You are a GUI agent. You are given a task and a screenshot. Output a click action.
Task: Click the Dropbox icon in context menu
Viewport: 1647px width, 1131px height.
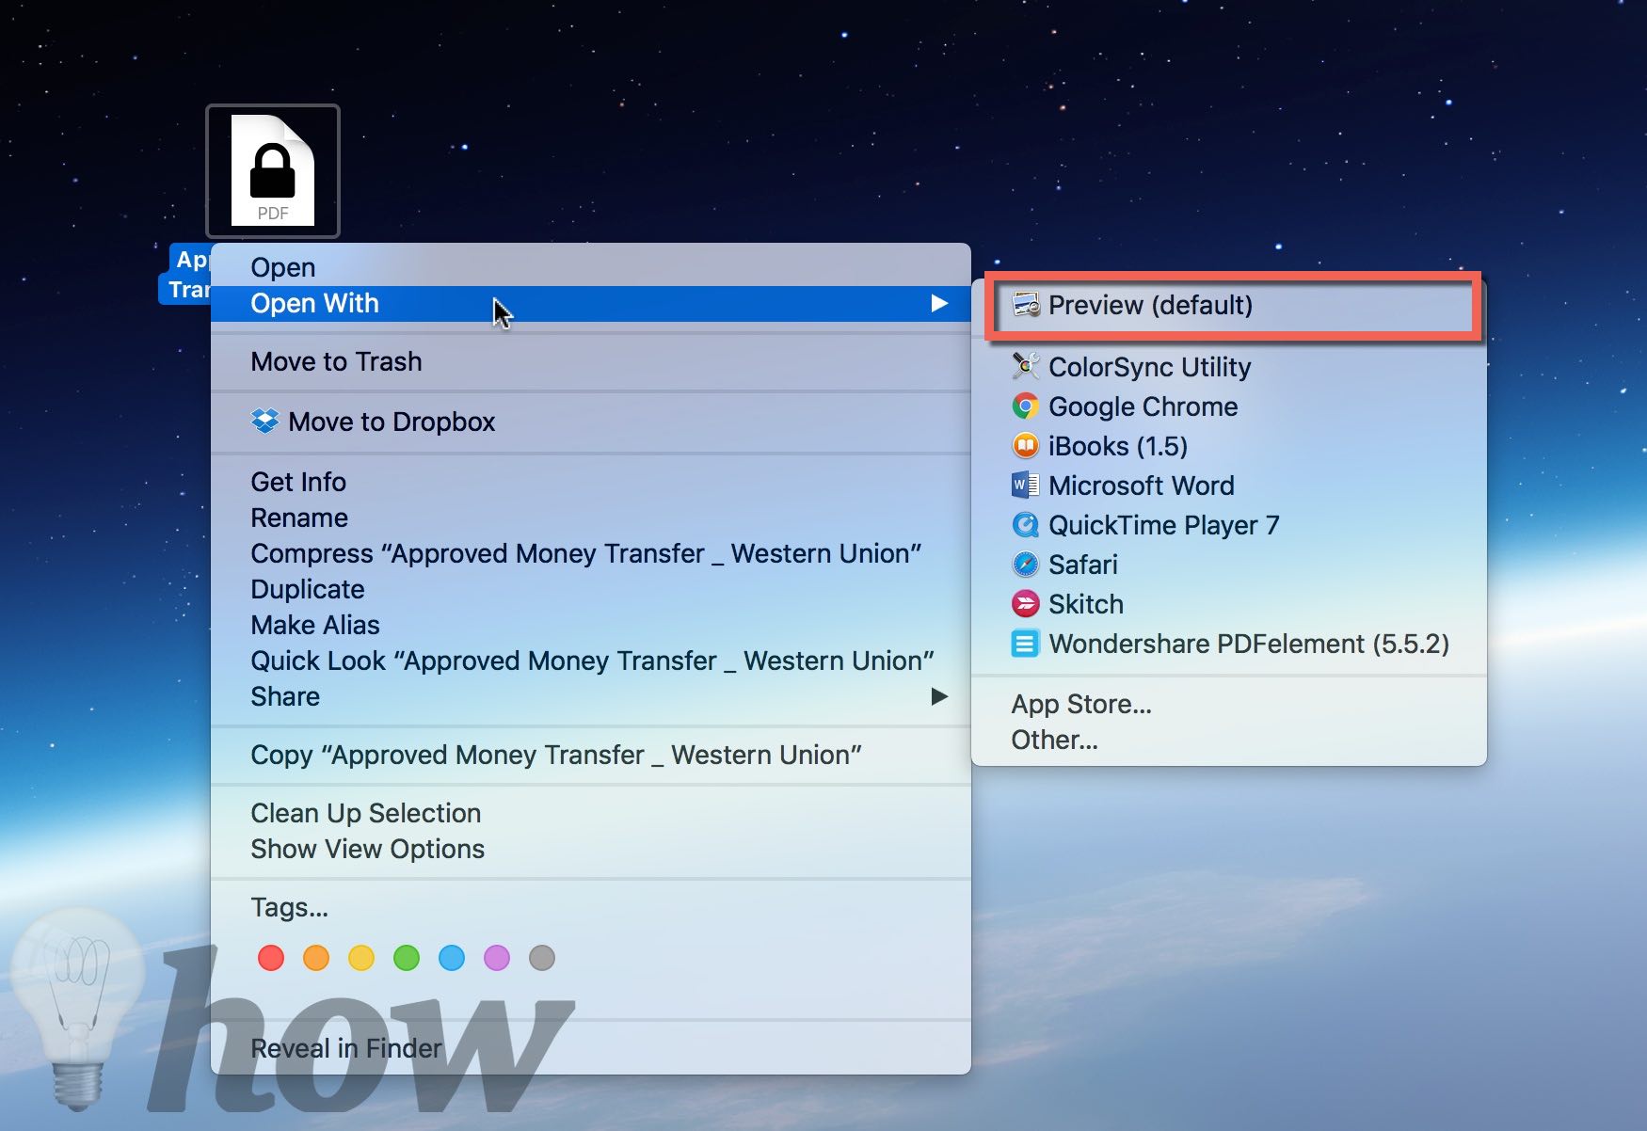pyautogui.click(x=265, y=421)
